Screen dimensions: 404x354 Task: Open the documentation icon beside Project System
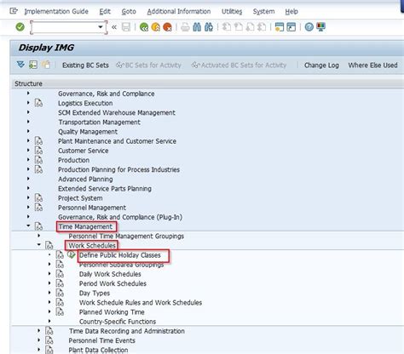(x=38, y=198)
